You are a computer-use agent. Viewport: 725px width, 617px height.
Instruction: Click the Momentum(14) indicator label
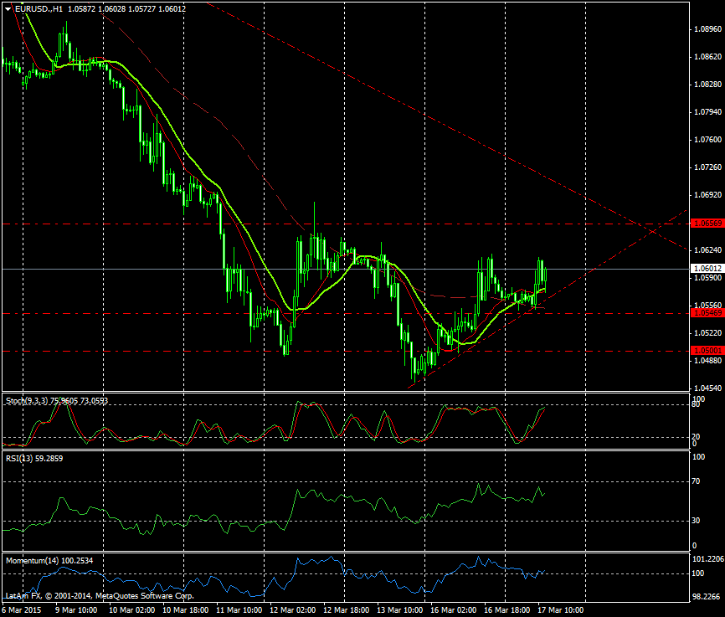coord(32,558)
